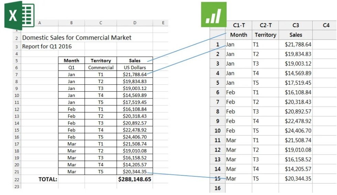Select Excel cell $16,108.84 in row 12
This screenshot has width=337, height=195.
(x=135, y=109)
